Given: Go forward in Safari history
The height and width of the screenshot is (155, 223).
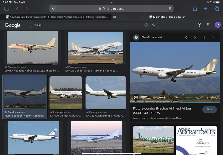Looking at the screenshot, I should click(27, 9).
